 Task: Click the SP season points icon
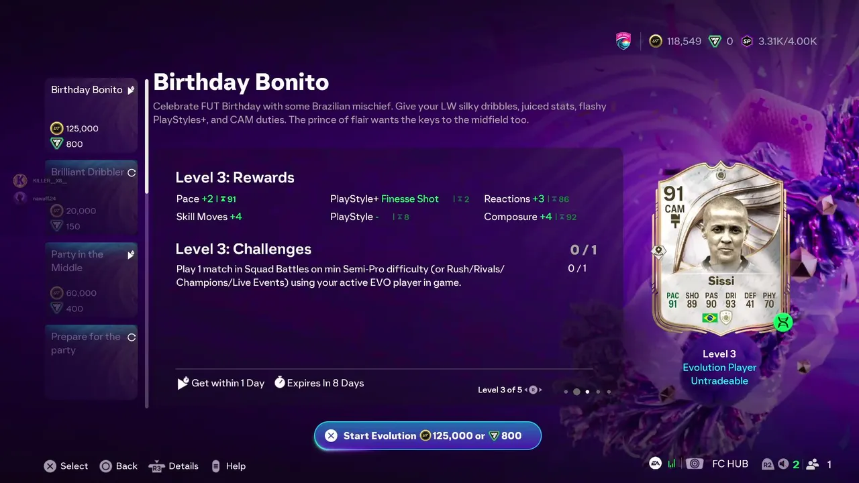click(747, 42)
